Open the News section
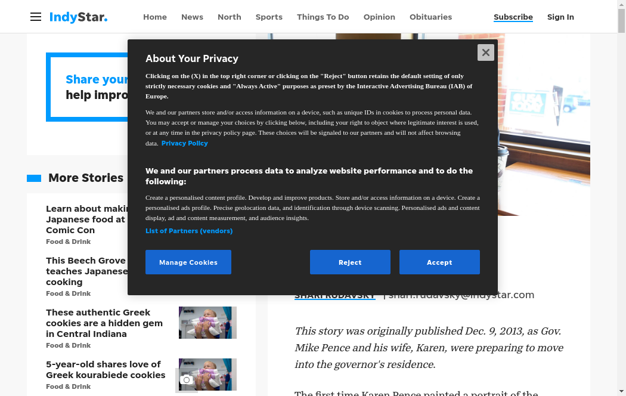The height and width of the screenshot is (396, 626). pos(192,17)
